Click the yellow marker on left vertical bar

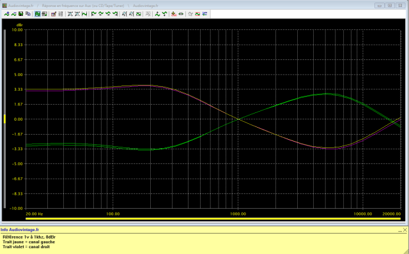(4, 119)
